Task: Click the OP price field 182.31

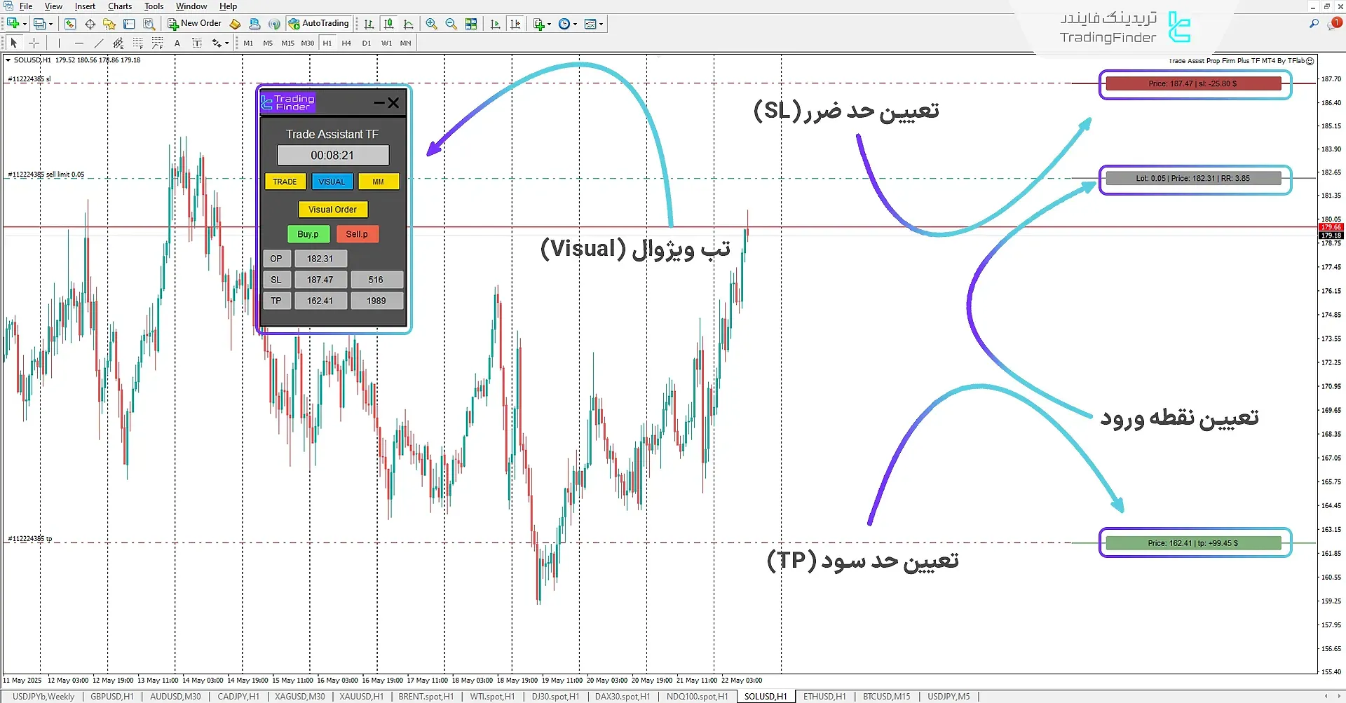Action: (320, 259)
